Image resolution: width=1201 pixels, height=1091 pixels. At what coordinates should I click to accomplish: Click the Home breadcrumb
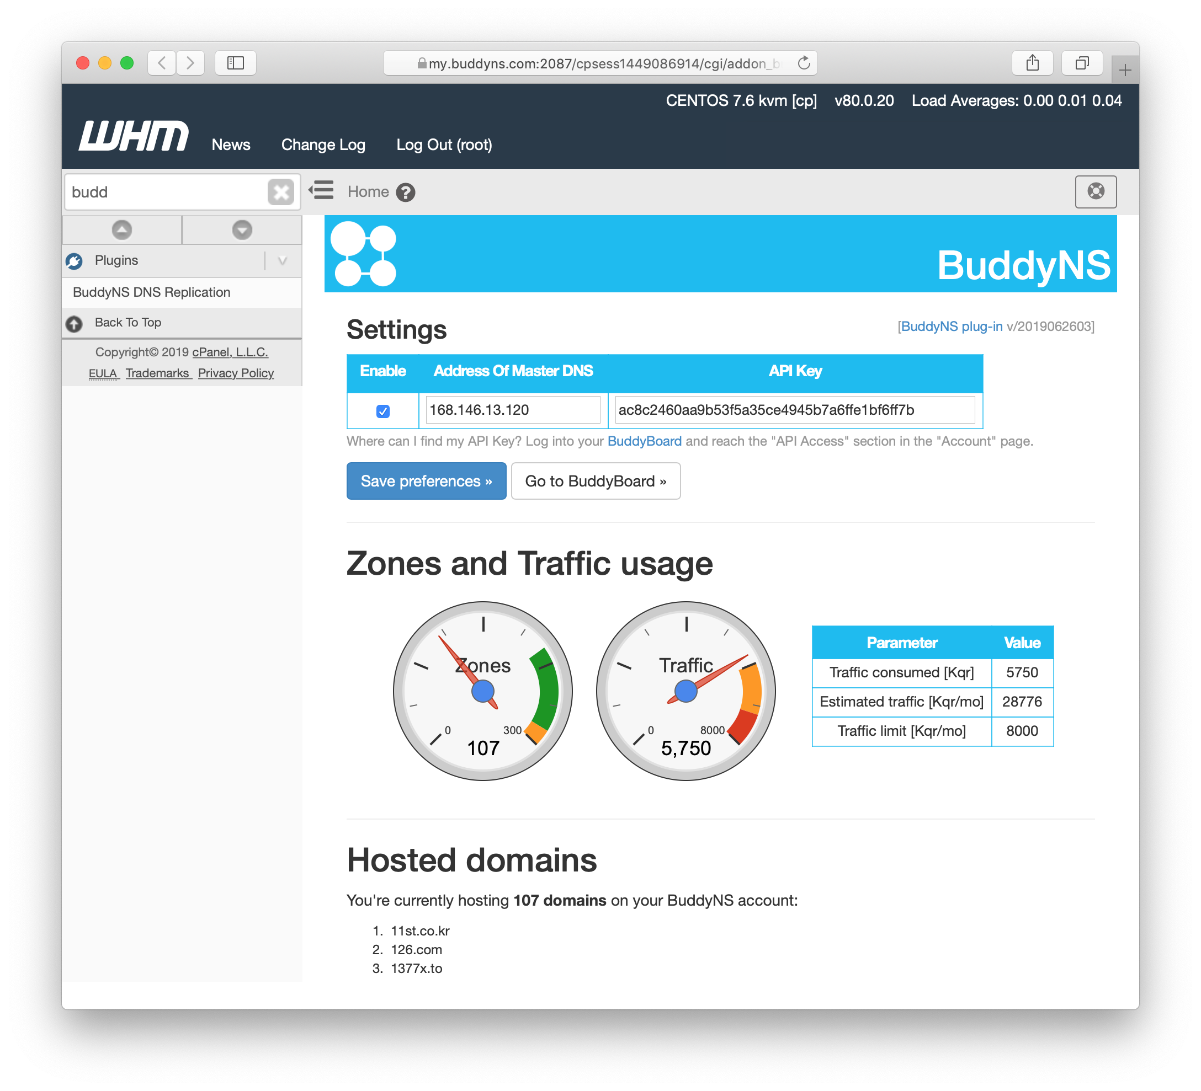(368, 191)
